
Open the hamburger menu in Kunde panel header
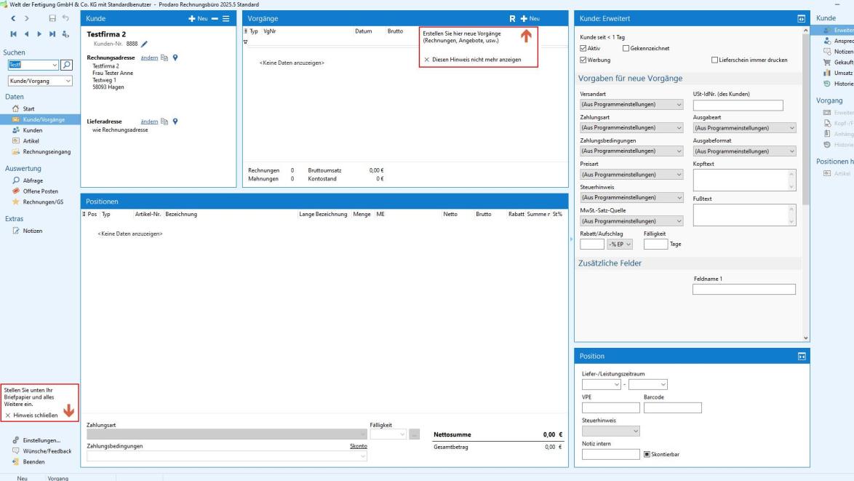[x=226, y=17]
